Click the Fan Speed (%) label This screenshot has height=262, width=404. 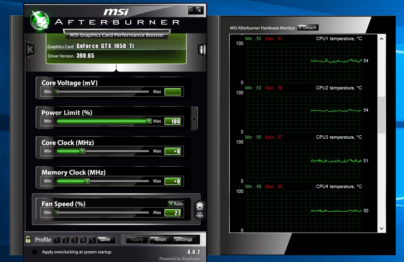click(x=63, y=204)
